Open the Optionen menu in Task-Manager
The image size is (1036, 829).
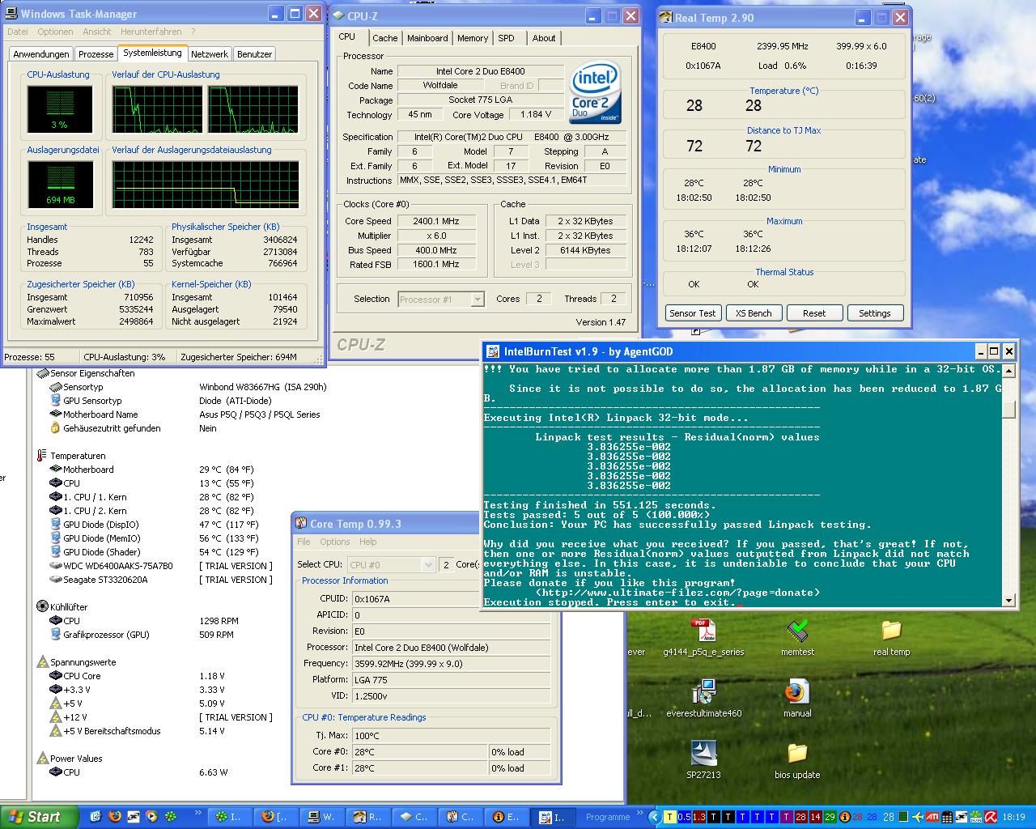coord(55,32)
